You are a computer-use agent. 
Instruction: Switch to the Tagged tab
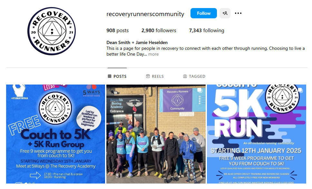[x=194, y=76]
